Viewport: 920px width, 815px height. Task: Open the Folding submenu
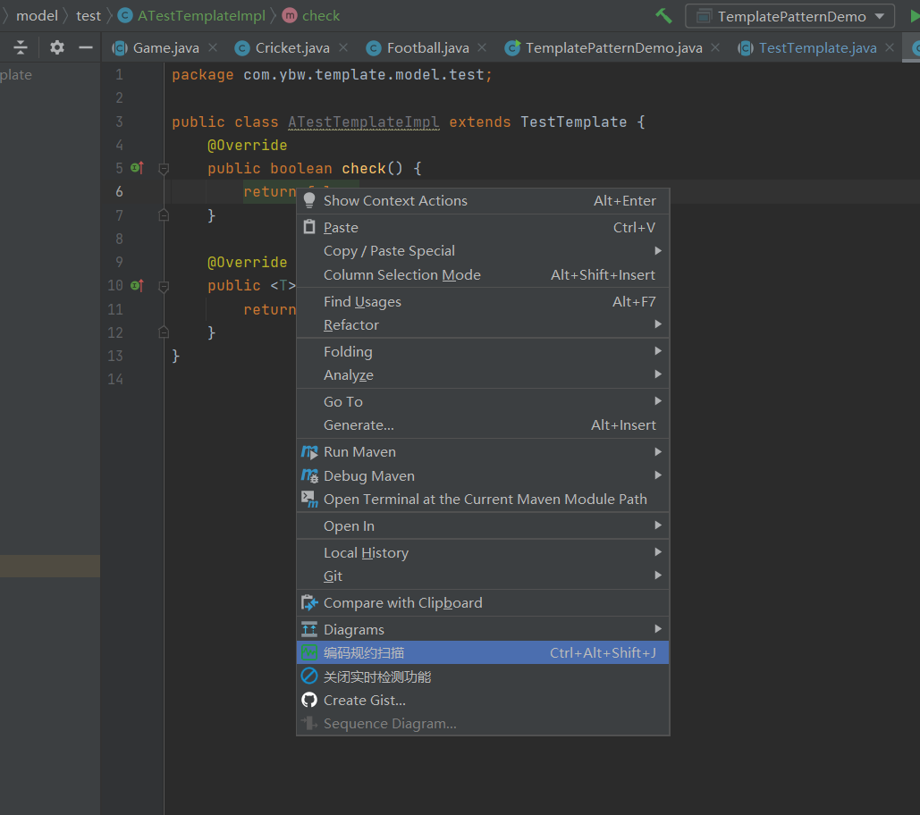coord(483,352)
